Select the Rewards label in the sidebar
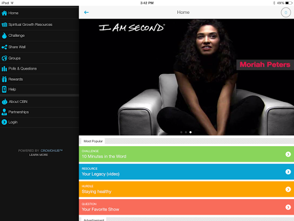 16,79
